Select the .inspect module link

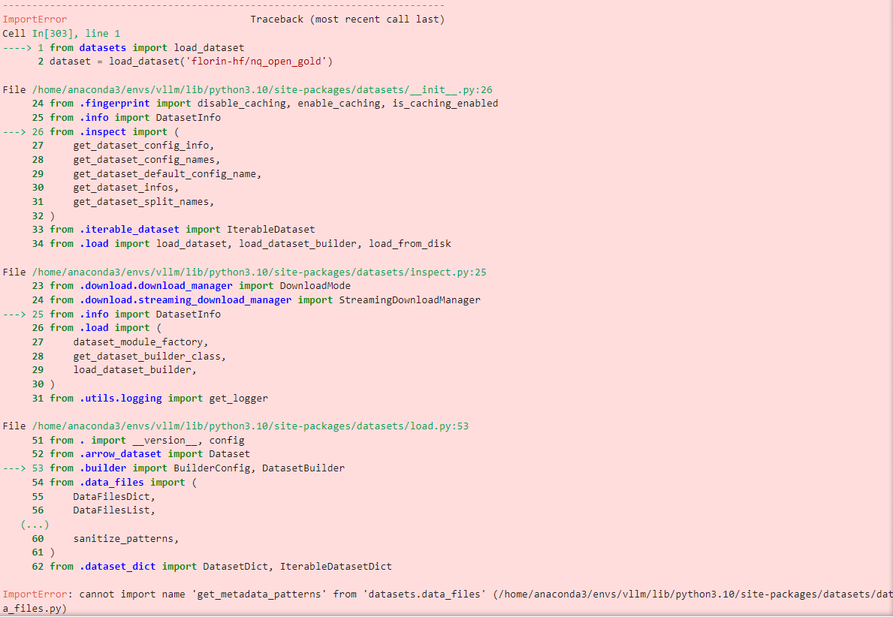tap(103, 131)
